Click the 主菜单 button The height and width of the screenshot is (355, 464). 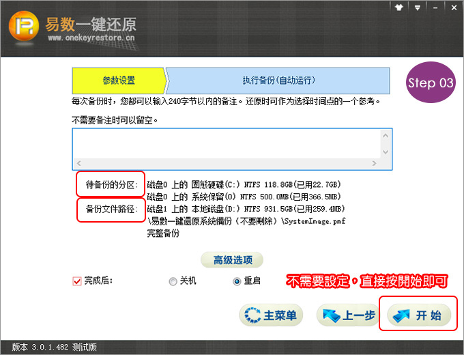click(271, 315)
